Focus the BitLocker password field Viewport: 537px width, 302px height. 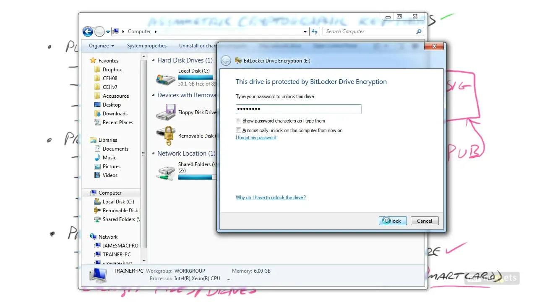pos(298,109)
